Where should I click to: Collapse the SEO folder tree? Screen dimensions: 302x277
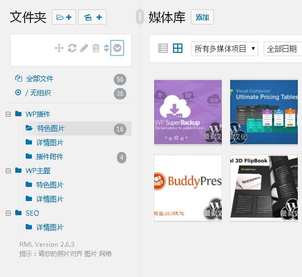[8, 213]
